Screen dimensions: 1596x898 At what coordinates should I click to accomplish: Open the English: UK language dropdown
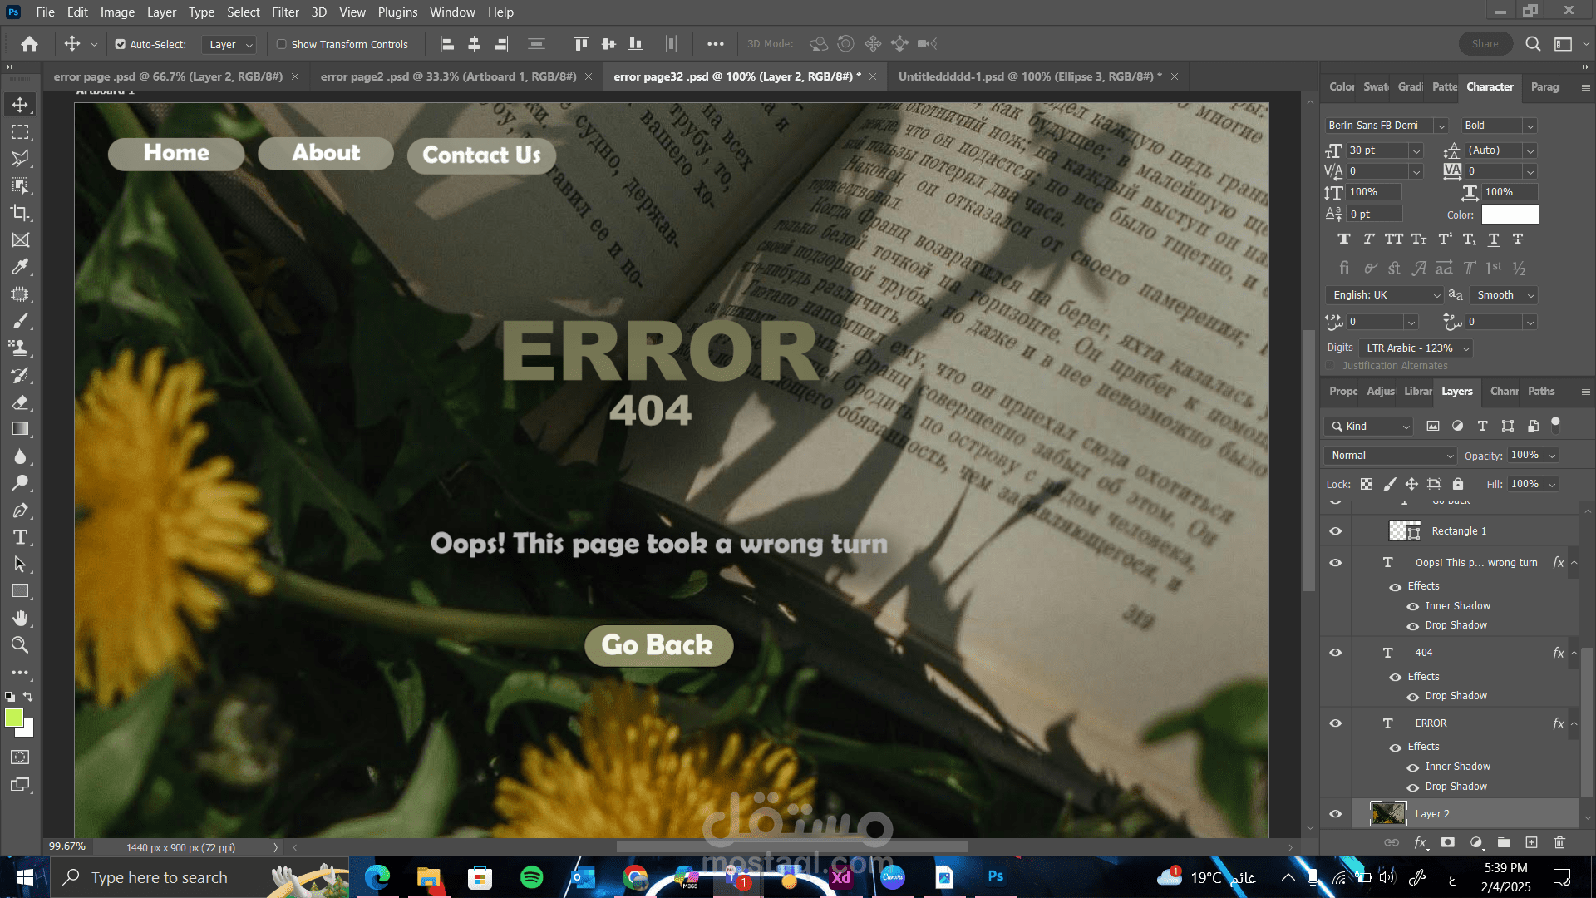tap(1385, 295)
